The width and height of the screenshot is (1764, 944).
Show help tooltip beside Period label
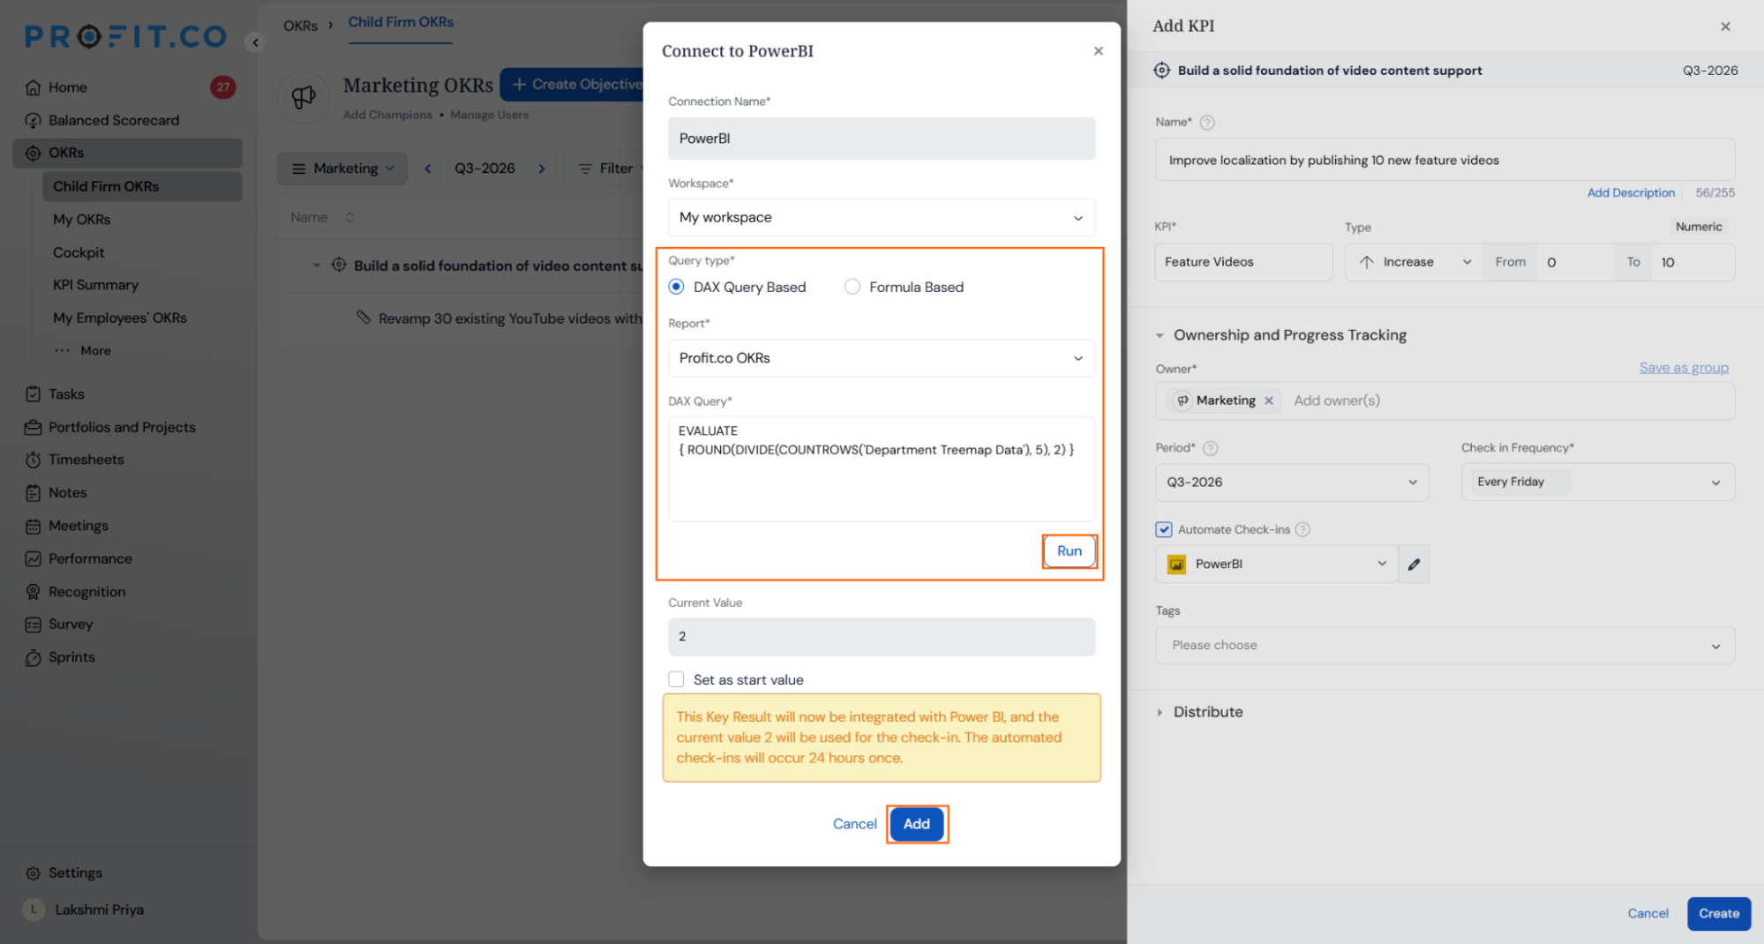1211,448
